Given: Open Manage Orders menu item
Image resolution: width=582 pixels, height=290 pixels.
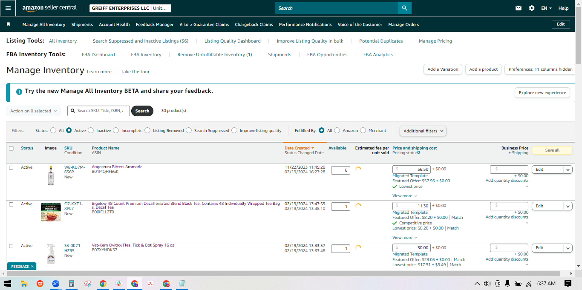Looking at the screenshot, I should [x=403, y=25].
